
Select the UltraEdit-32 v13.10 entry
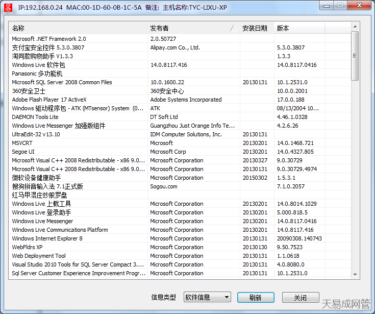tap(36, 134)
